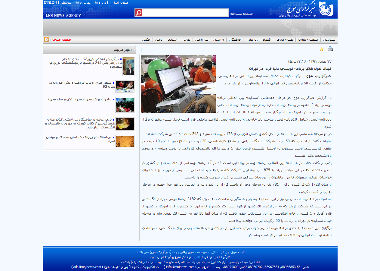This screenshot has height=271, width=380.
Task: Click the yellow star favorite icon
Action: [321, 49]
